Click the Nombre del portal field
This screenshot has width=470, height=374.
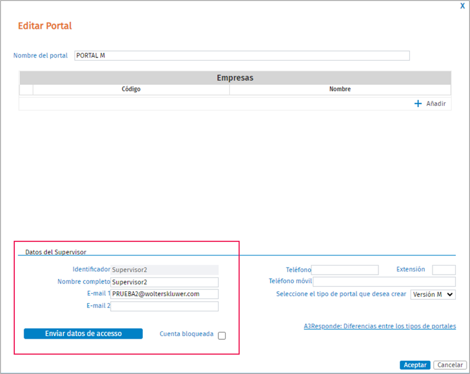point(242,56)
